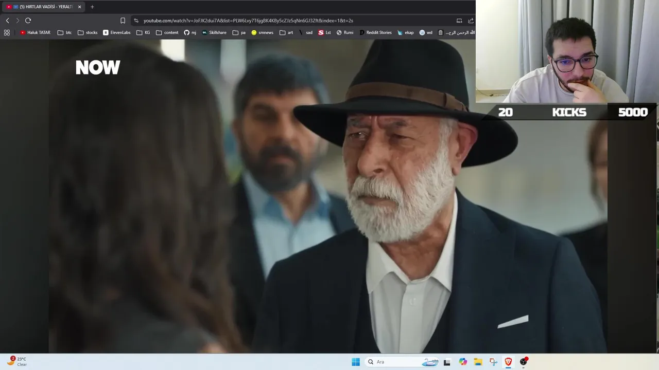
Task: Share this page via the share icon
Action: (471, 21)
